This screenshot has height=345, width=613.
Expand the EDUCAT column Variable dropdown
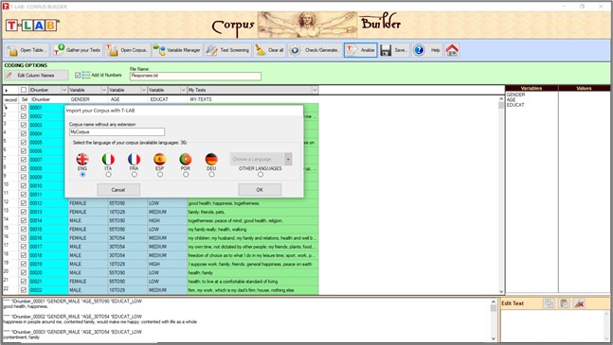tap(183, 90)
